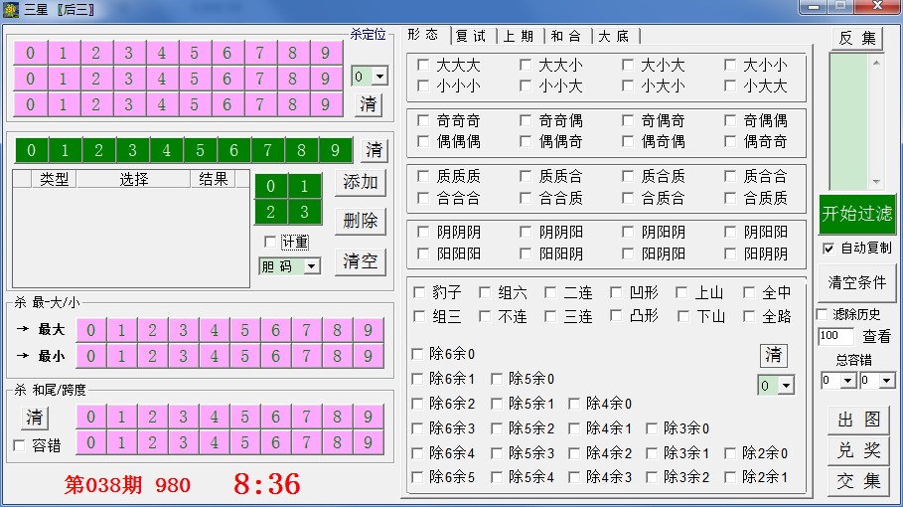Switch to the 复试 tab
The width and height of the screenshot is (903, 507).
(x=471, y=36)
